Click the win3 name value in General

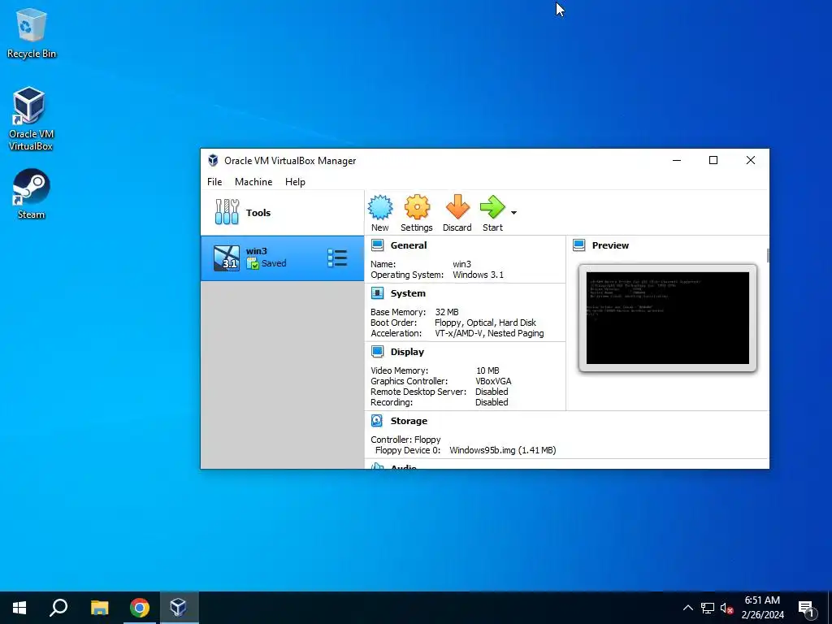click(461, 264)
